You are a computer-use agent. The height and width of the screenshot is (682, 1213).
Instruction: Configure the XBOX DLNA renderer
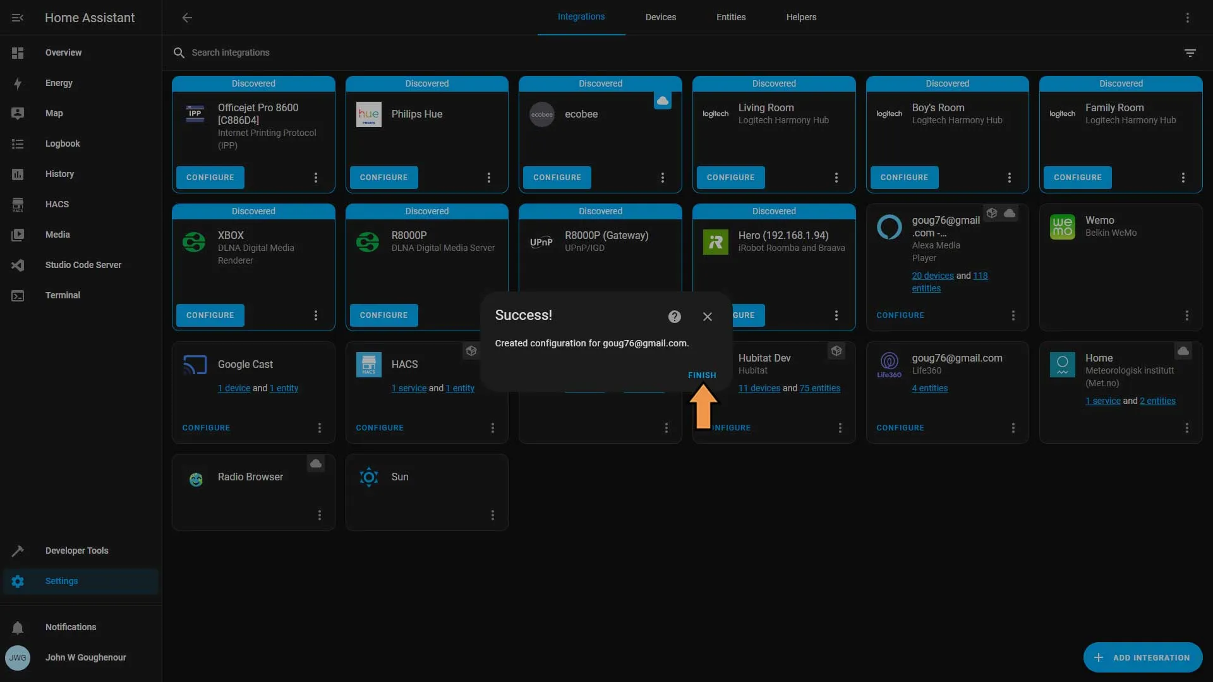[210, 315]
